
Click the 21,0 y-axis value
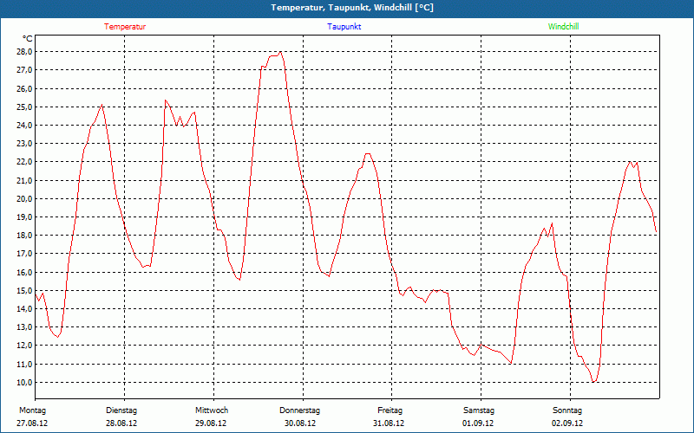tap(25, 181)
